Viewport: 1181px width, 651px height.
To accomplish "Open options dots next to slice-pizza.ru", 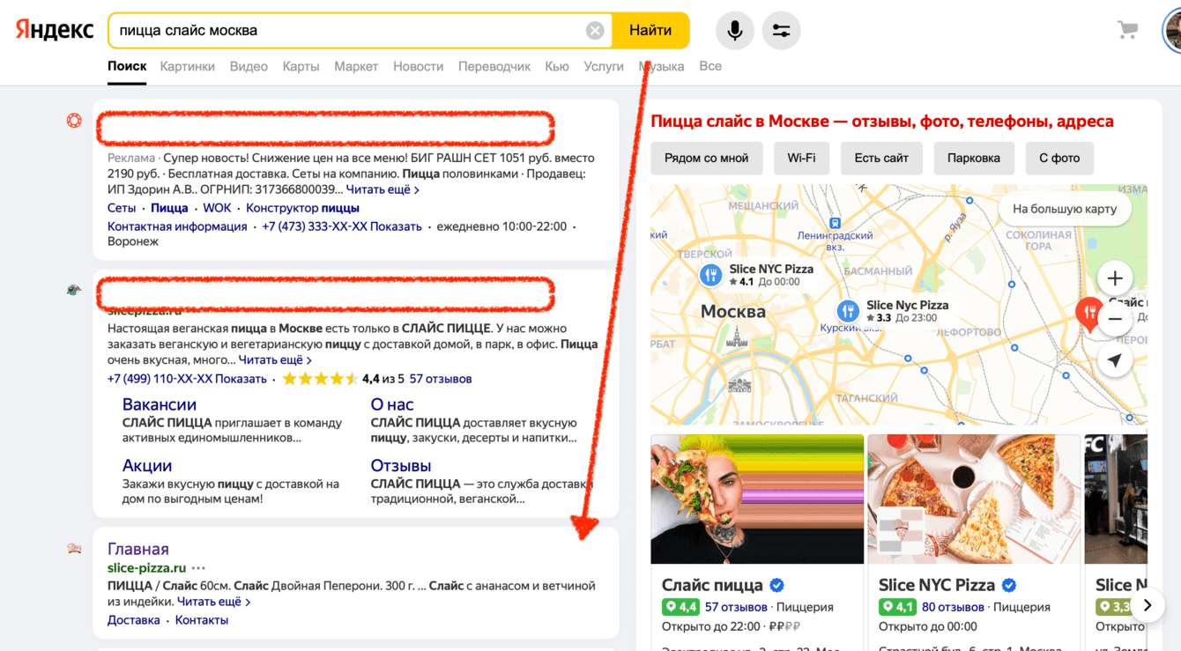I will [x=198, y=568].
